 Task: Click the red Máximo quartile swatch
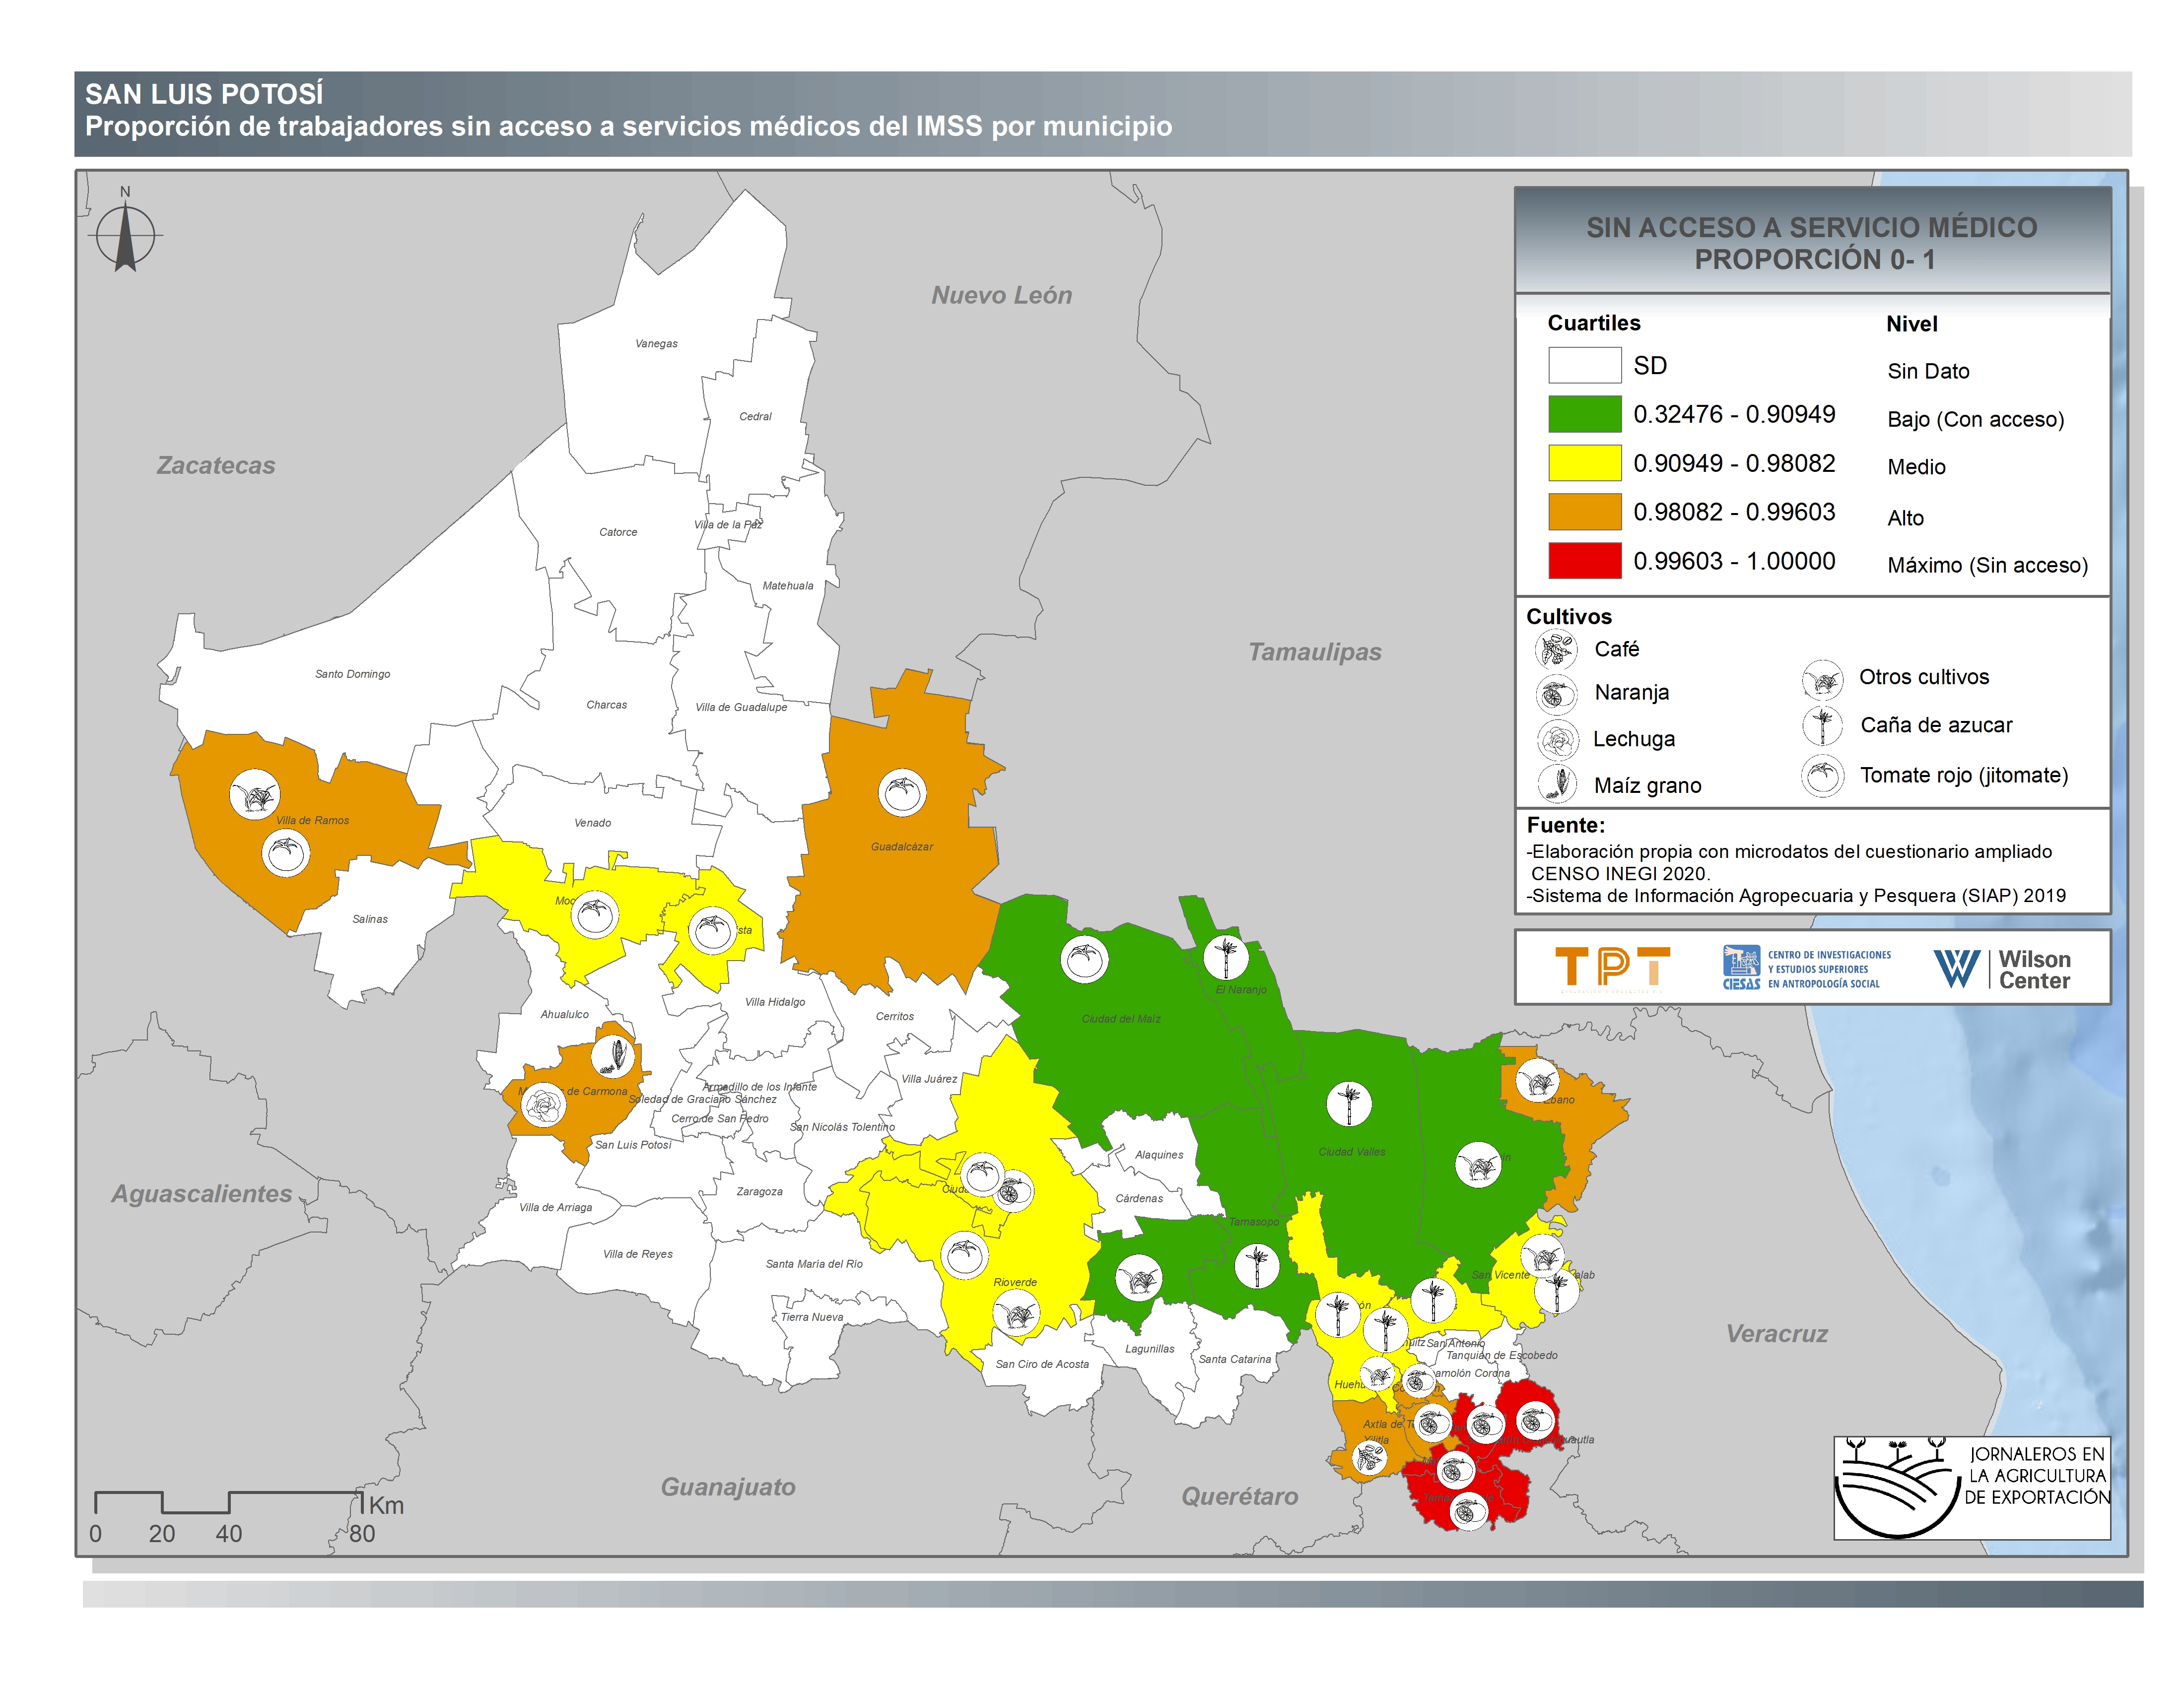click(1584, 561)
